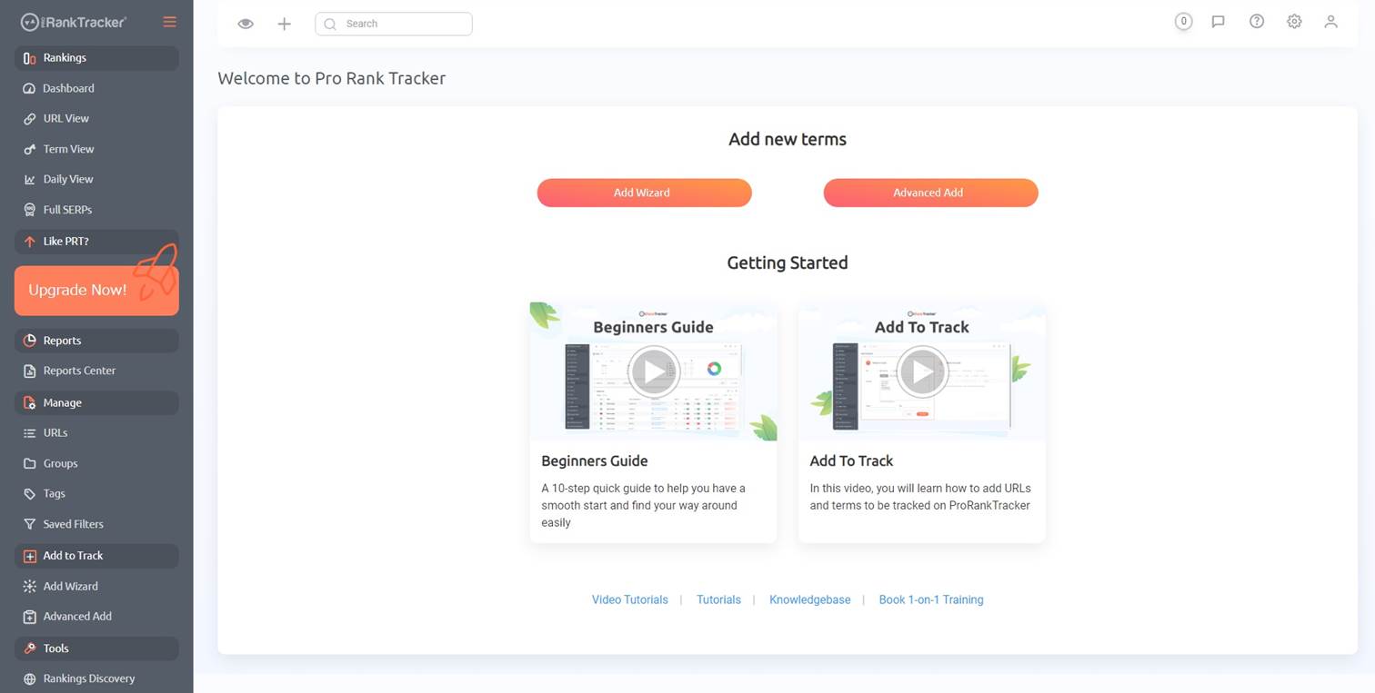Click the Add to Track plus-box icon
The image size is (1375, 693).
click(30, 556)
